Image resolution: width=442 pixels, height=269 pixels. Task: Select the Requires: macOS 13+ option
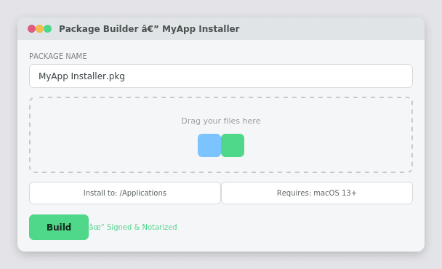click(317, 193)
